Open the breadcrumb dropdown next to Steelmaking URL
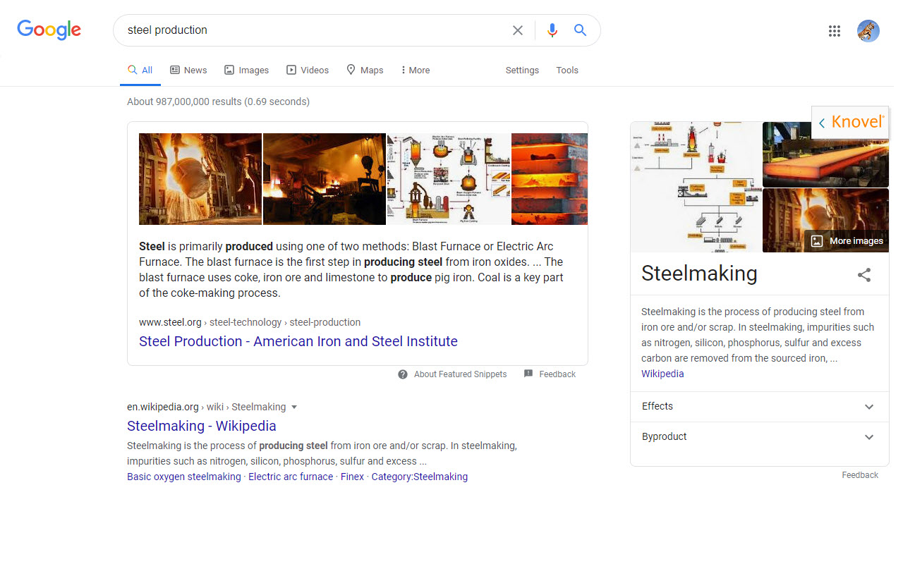 click(x=294, y=407)
